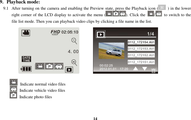Click the gray playback icon after 'Playback icon ('
This screenshot has width=191, height=120.
[x=162, y=7]
